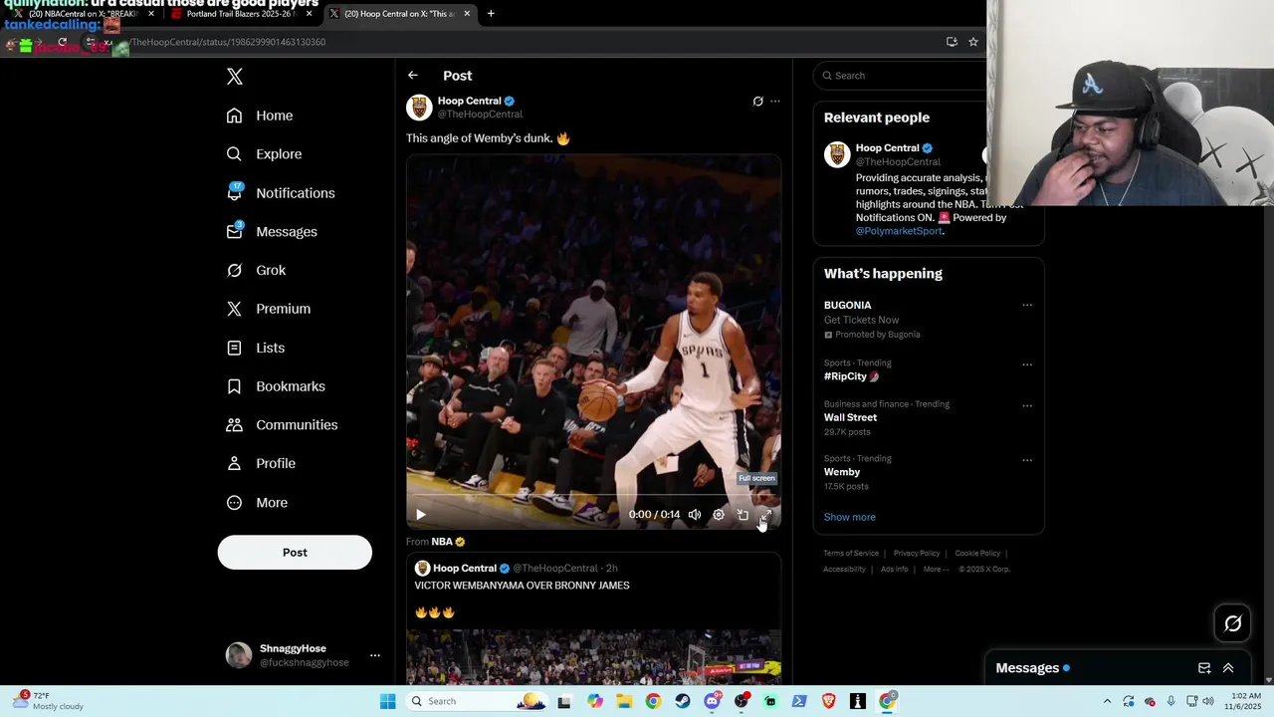Viewport: 1274px width, 717px height.
Task: Go back using the arrow beside Post
Action: pos(413,76)
